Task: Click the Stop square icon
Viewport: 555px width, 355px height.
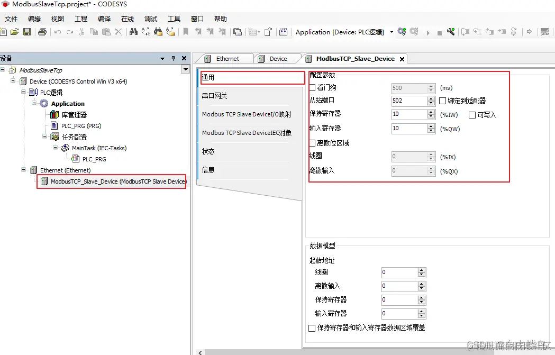Action: [x=439, y=33]
